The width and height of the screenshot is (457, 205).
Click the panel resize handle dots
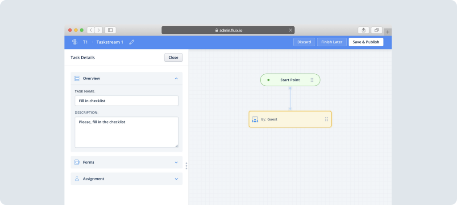pos(186,165)
